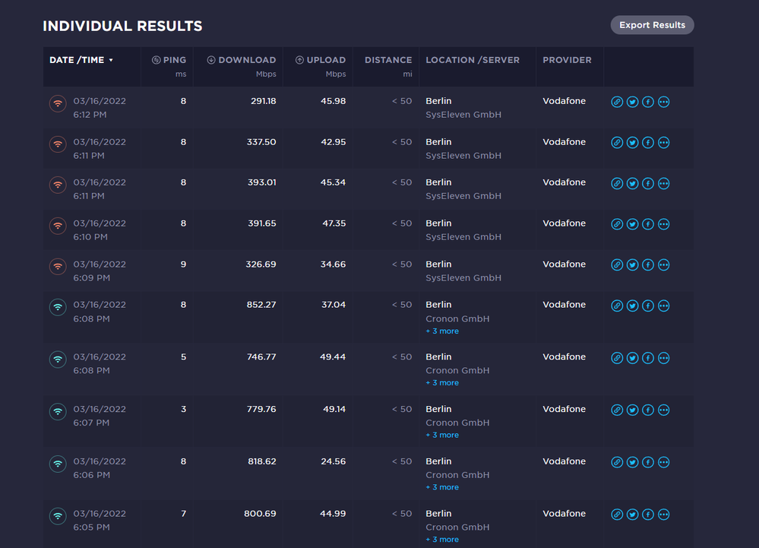Viewport: 759px width, 548px height.
Task: Tweet the top test result using the Twitter icon
Action: (x=632, y=101)
